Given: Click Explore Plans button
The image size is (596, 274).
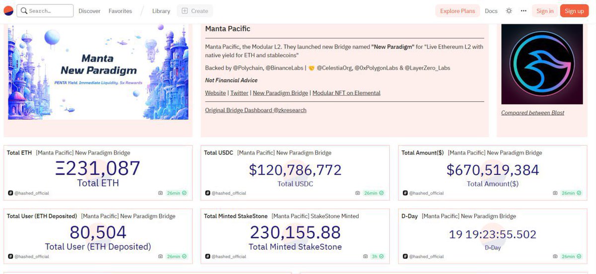Looking at the screenshot, I should point(457,11).
